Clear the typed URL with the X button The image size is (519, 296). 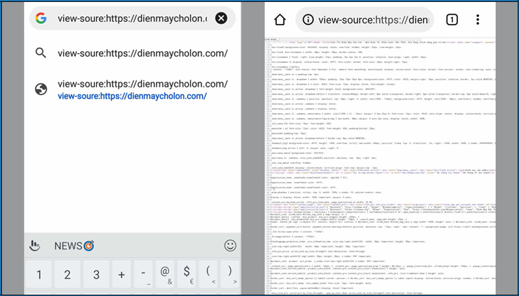(x=221, y=18)
